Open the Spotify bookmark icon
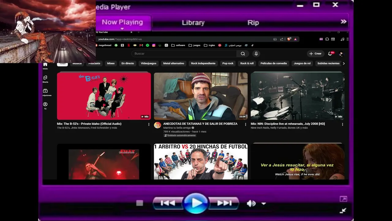 pyautogui.click(x=147, y=45)
